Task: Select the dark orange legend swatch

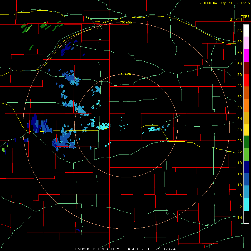Action: (x=246, y=93)
